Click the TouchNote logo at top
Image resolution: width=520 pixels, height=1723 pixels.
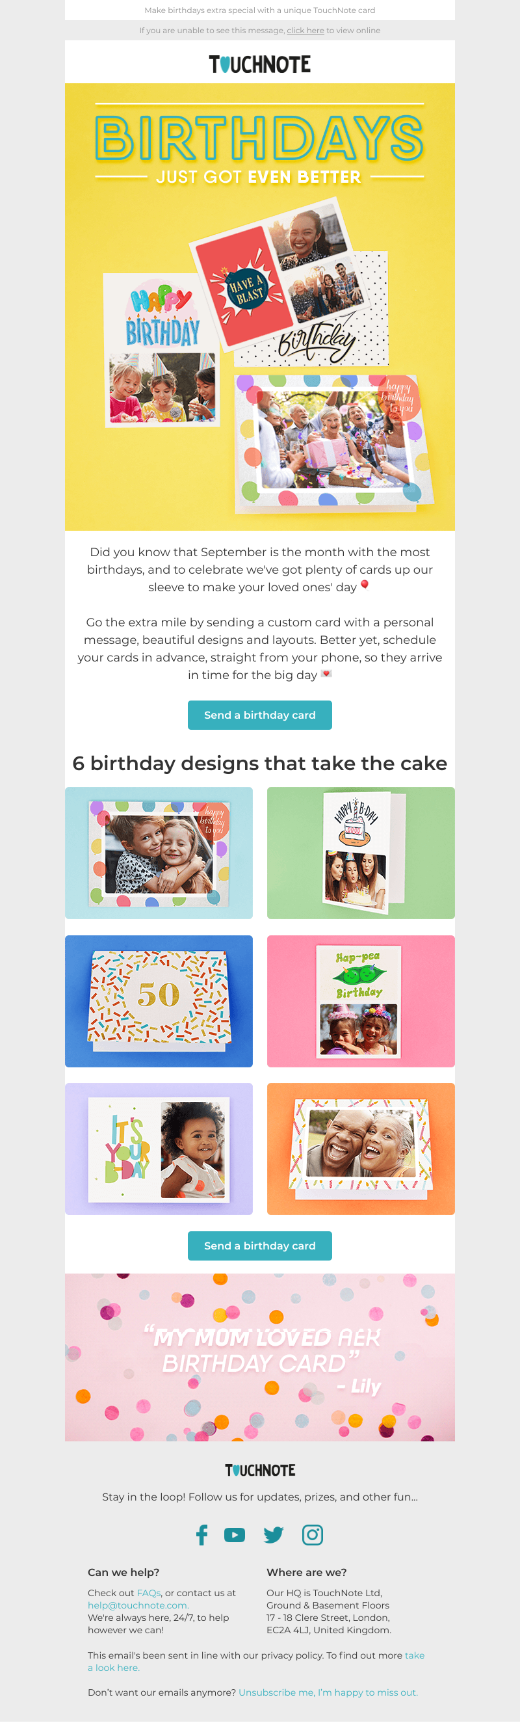point(260,64)
